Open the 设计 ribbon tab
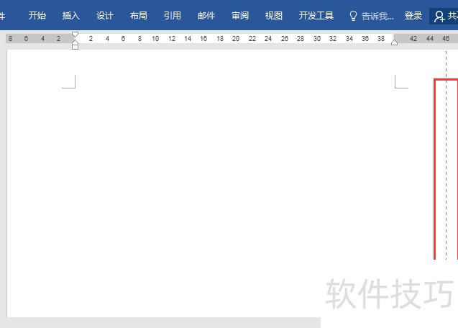Viewport: 458px width, 328px height. pos(104,16)
